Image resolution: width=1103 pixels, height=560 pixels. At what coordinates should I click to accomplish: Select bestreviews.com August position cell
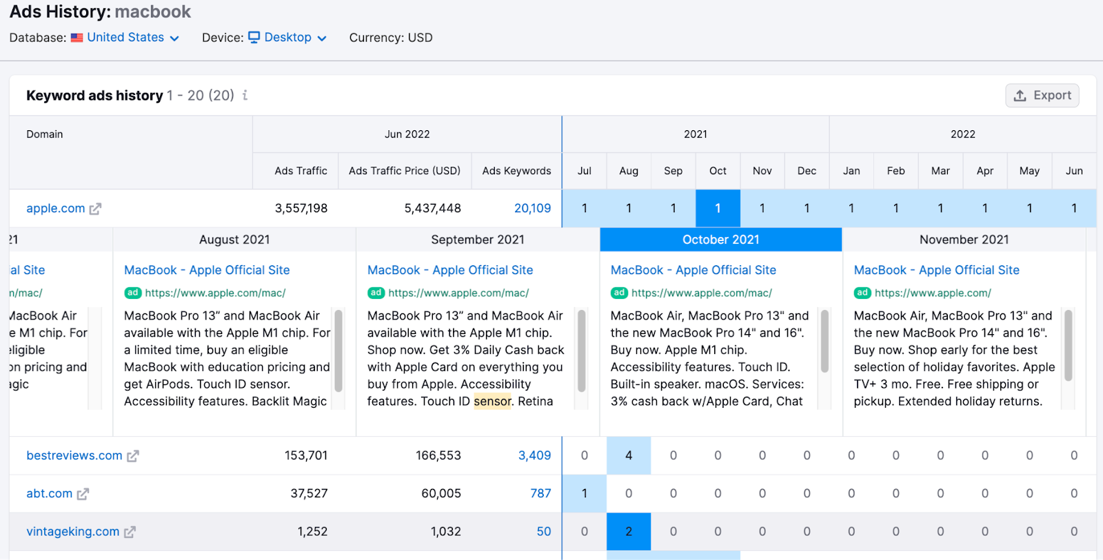pyautogui.click(x=629, y=456)
